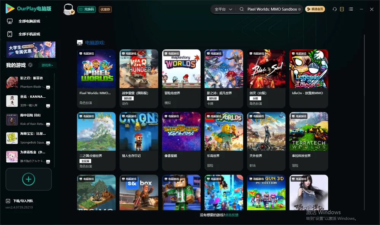Click the title text 像素星舰

(x=171, y=156)
